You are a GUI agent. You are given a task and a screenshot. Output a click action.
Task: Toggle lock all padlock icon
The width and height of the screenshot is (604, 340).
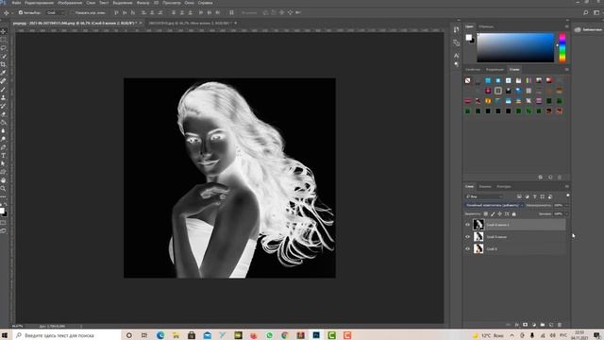tap(513, 214)
